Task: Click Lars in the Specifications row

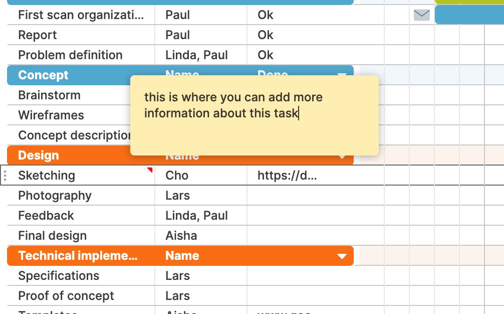Action: click(177, 276)
